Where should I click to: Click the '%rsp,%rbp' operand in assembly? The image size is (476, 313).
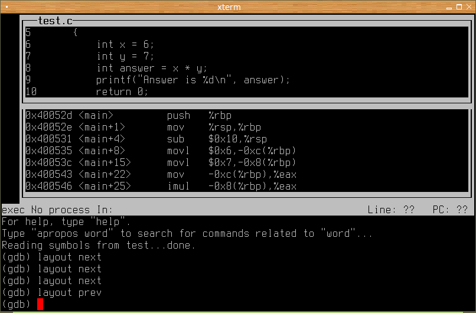[234, 127]
